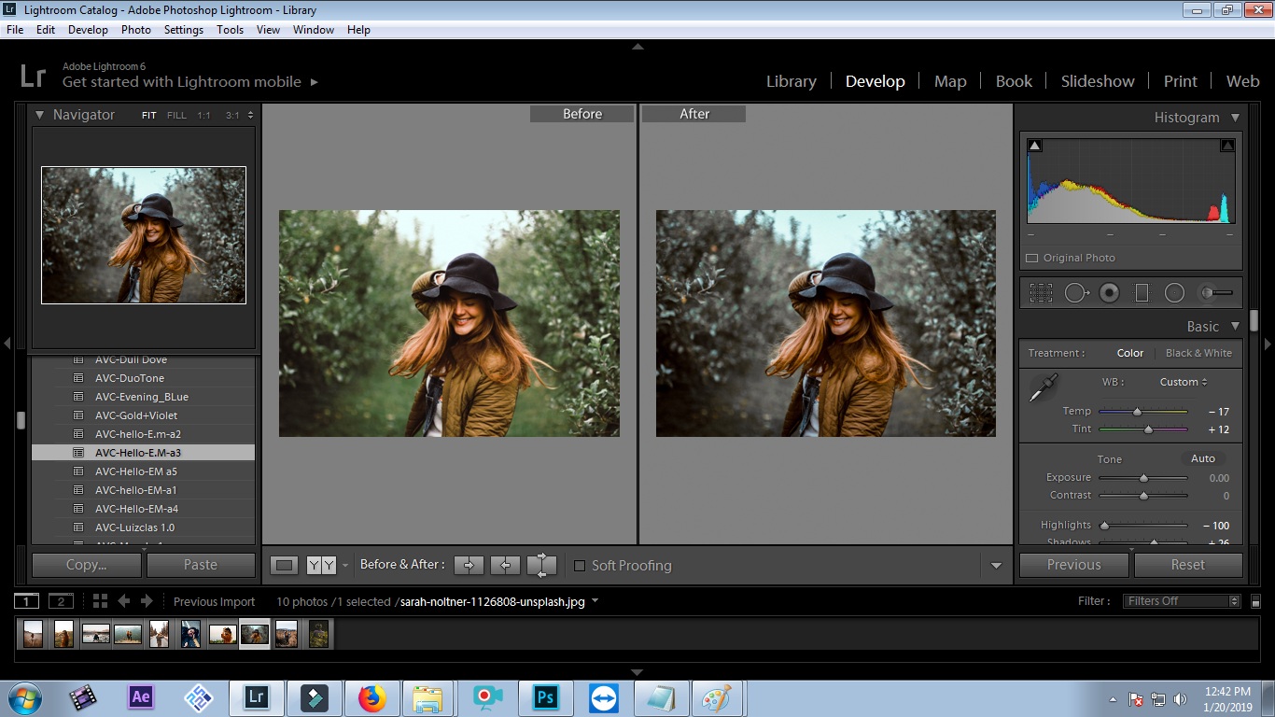Copy After settings to Before arrow
Viewport: 1275px width, 717px height.
tap(505, 565)
